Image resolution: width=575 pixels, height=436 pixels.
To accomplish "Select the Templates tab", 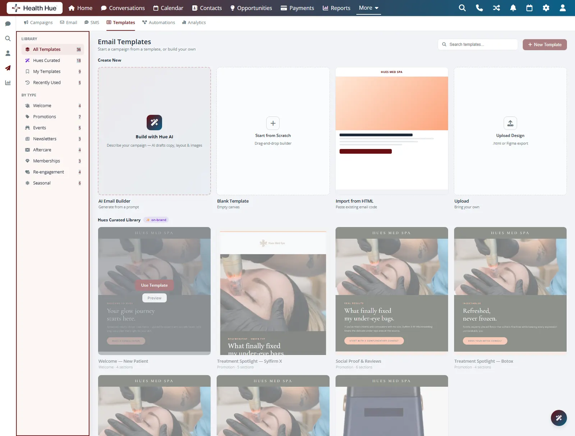I will coord(121,22).
